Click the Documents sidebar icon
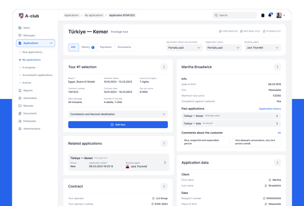The height and width of the screenshot is (206, 304). (x=20, y=114)
